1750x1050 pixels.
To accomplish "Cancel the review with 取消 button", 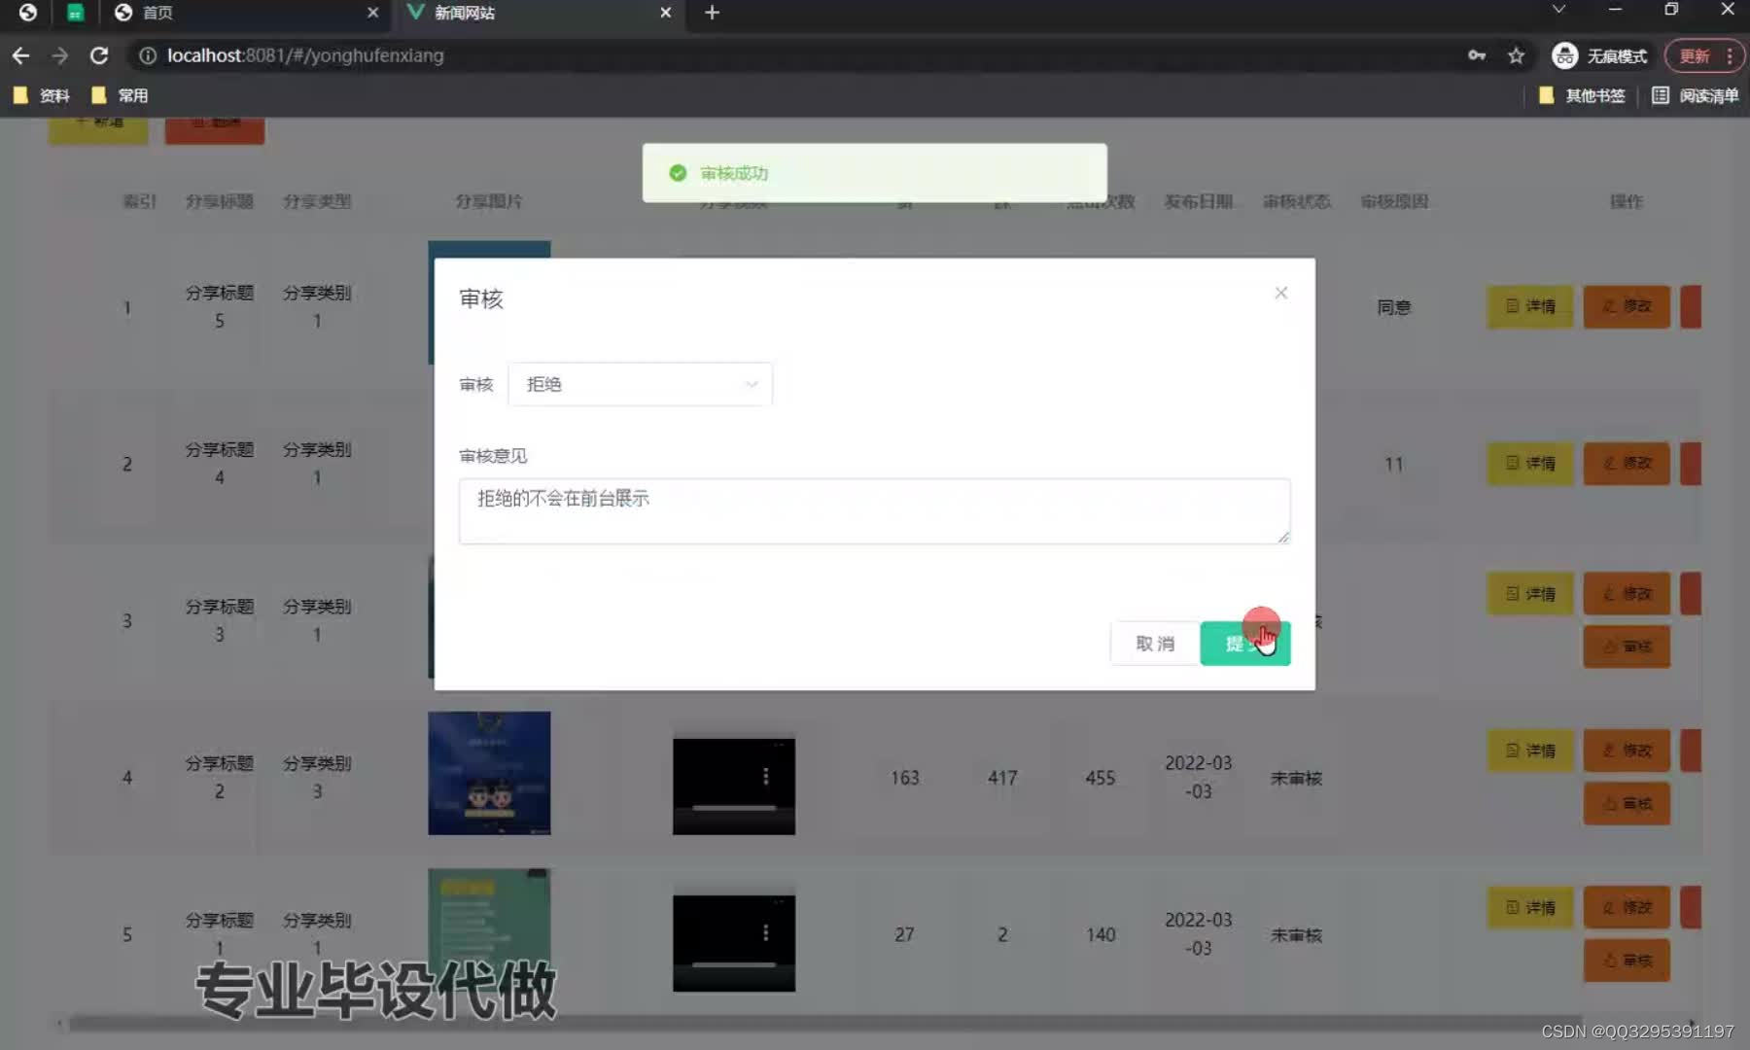I will click(x=1154, y=644).
